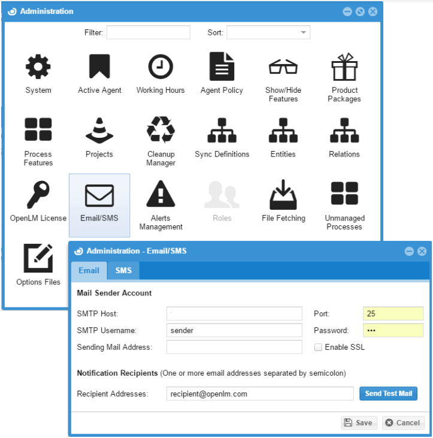
Task: Open the System settings icon
Action: pyautogui.click(x=38, y=67)
